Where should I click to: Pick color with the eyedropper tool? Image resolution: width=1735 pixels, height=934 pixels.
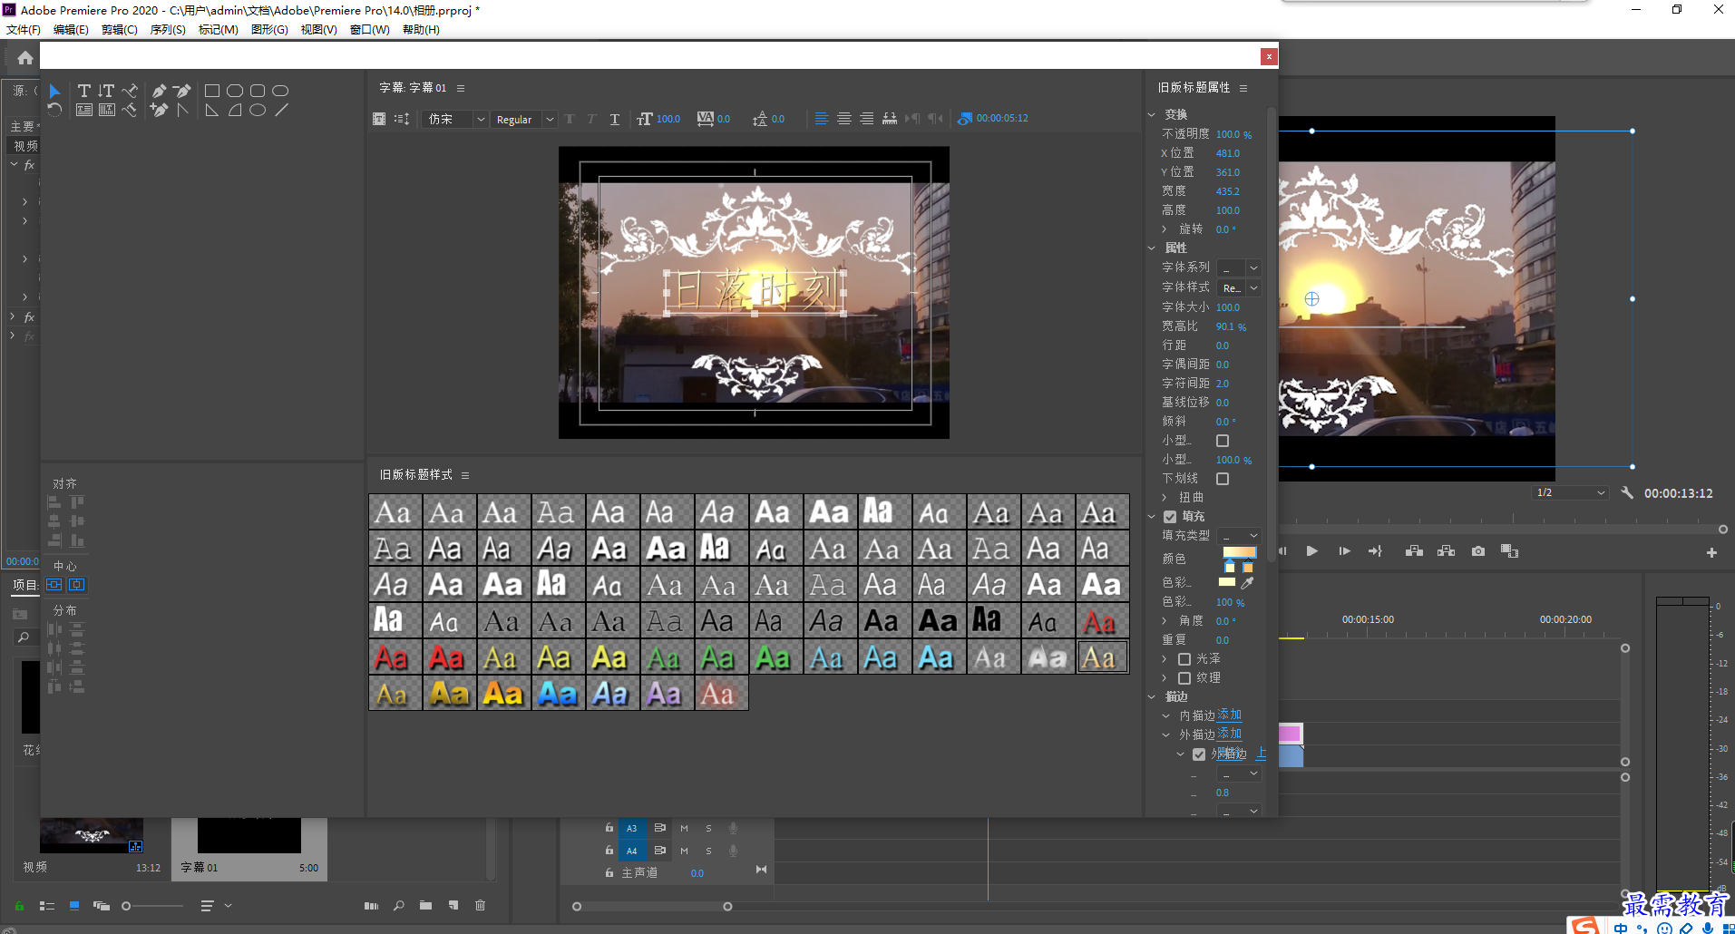1247,583
